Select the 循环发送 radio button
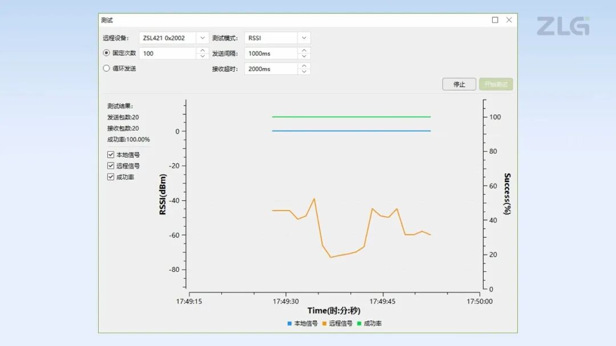Screen dimensions: 616x346 click(x=106, y=68)
